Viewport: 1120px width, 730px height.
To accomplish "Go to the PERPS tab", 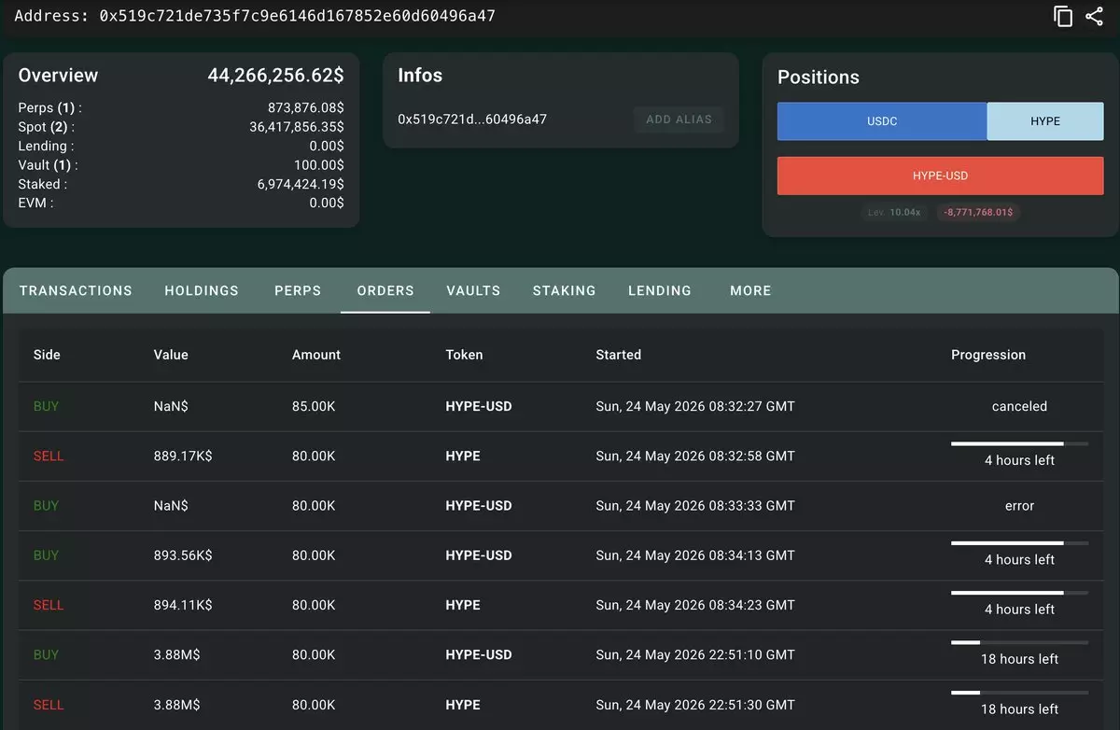I will pyautogui.click(x=298, y=290).
